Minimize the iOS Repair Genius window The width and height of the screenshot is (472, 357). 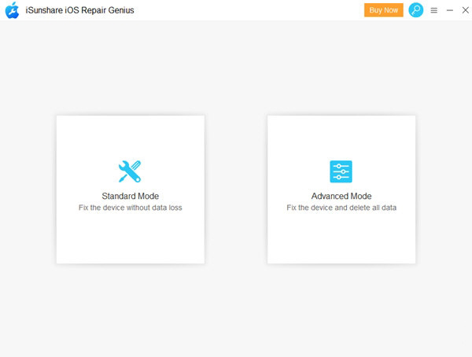(x=449, y=10)
